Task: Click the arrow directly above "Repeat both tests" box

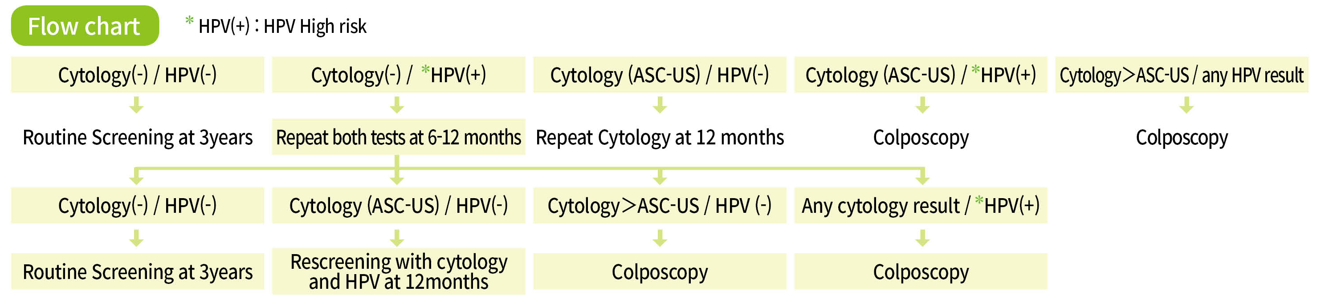Action: coord(396,105)
